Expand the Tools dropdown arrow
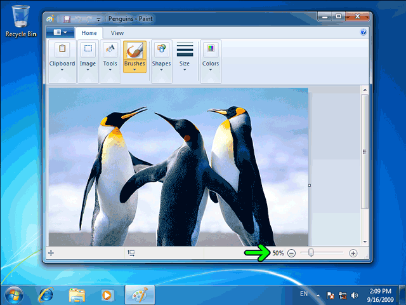This screenshot has width=406, height=305. click(x=110, y=70)
